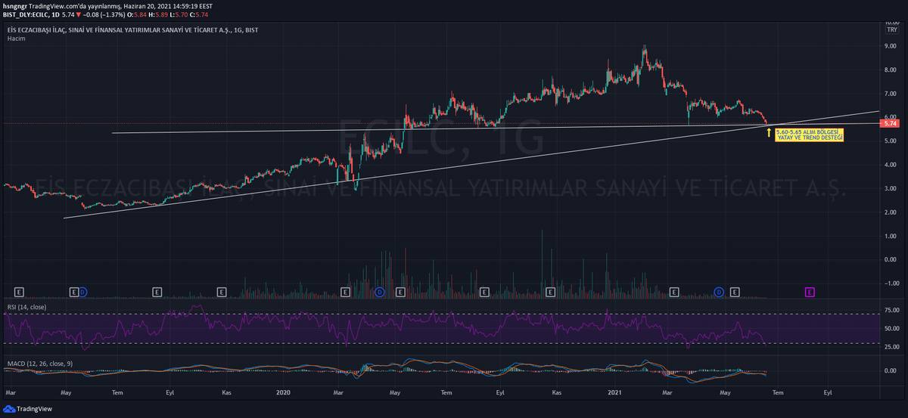
Task: Click the yellow up arrow beside the annotation
Action: tap(770, 133)
